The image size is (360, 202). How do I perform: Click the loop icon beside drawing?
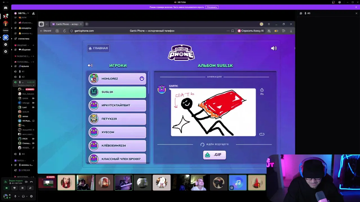coord(262,134)
